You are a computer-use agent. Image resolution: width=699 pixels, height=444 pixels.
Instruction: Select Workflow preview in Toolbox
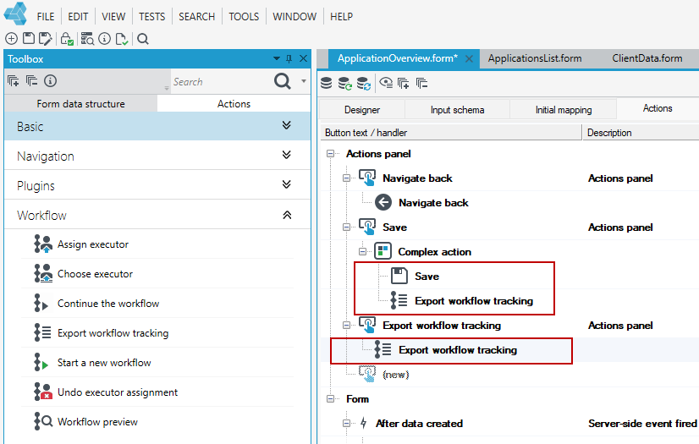pos(97,422)
